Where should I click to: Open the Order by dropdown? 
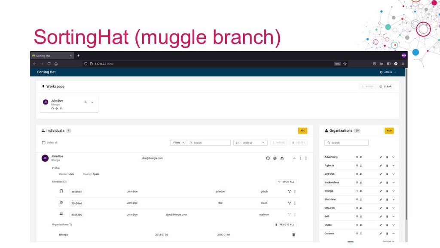tap(254, 143)
